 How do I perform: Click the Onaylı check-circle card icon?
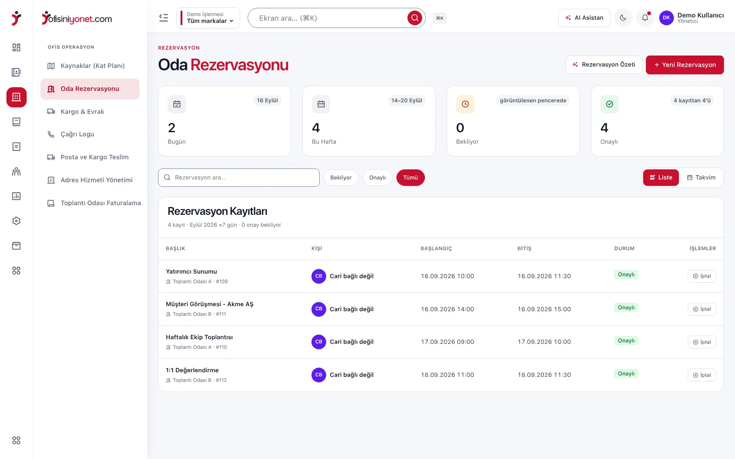coord(610,104)
